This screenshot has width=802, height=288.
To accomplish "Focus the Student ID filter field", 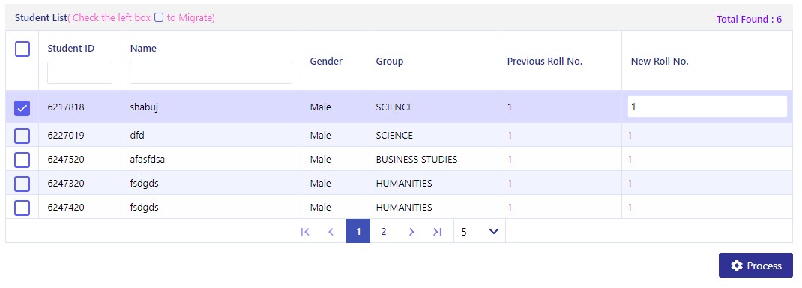I will [x=79, y=73].
